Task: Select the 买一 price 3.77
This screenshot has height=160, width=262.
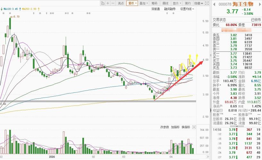Action: point(233,54)
